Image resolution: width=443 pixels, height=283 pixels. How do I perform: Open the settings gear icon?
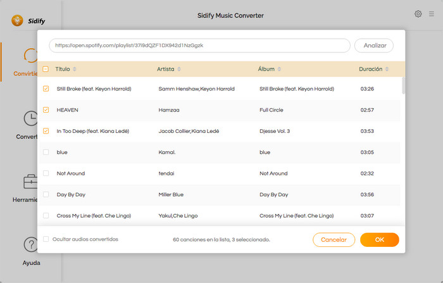(x=418, y=14)
